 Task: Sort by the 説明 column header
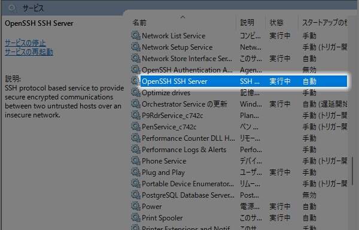247,22
